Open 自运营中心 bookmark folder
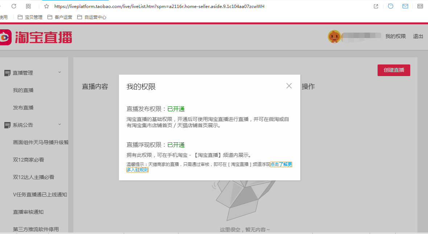428x234 pixels. (x=92, y=17)
